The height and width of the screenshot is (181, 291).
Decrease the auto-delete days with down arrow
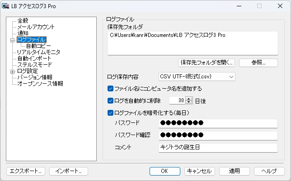189,102
